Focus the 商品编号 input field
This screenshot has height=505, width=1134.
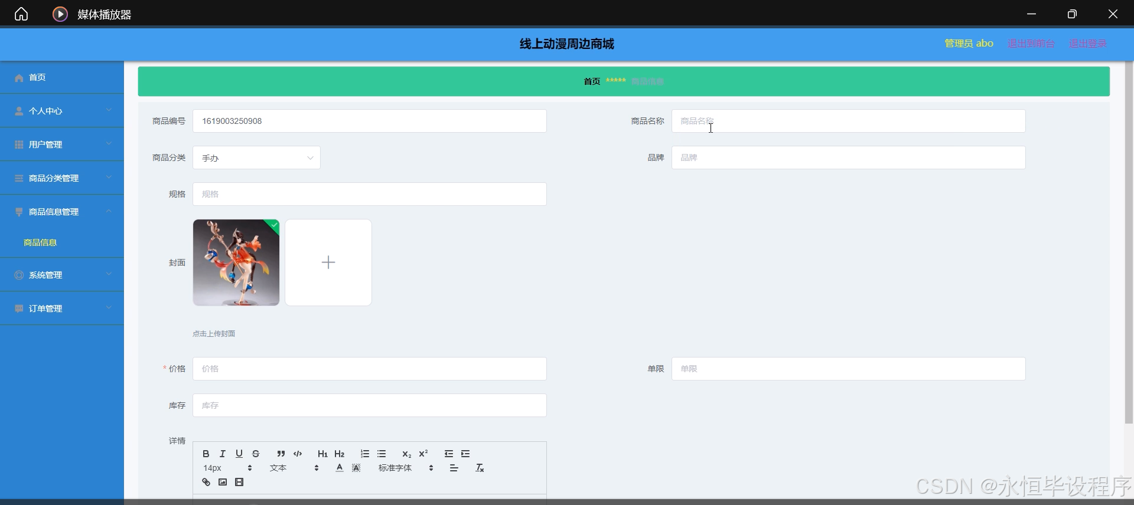pyautogui.click(x=370, y=121)
